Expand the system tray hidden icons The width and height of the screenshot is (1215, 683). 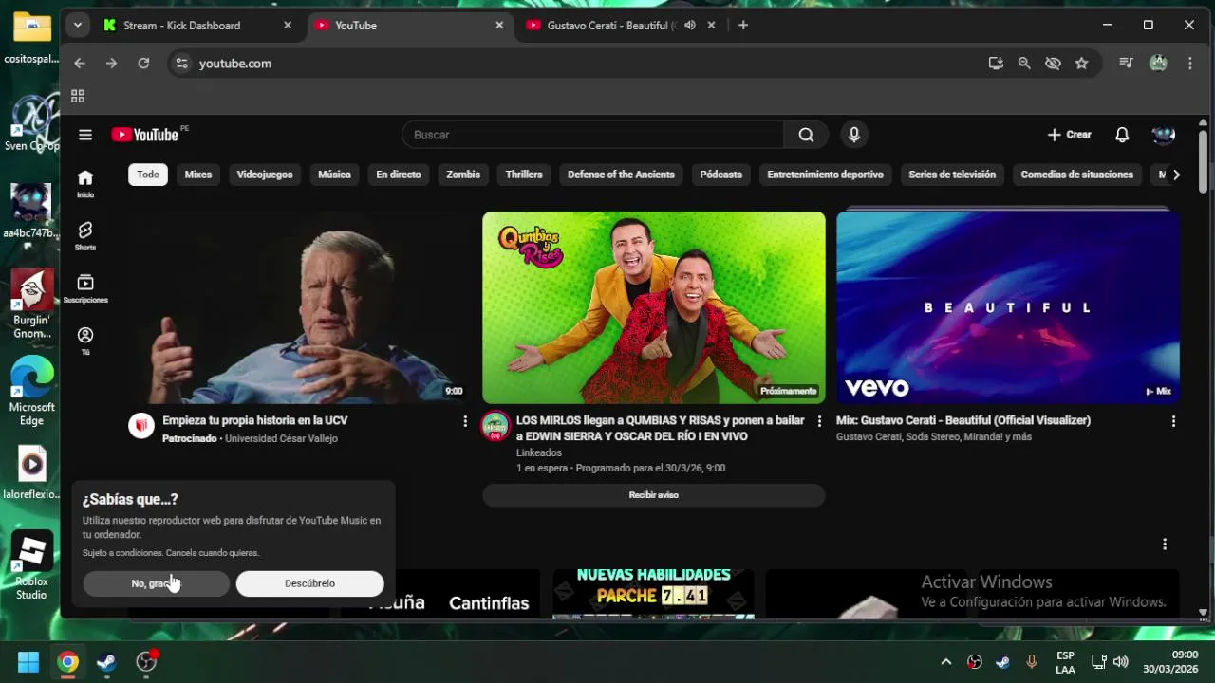click(x=945, y=662)
